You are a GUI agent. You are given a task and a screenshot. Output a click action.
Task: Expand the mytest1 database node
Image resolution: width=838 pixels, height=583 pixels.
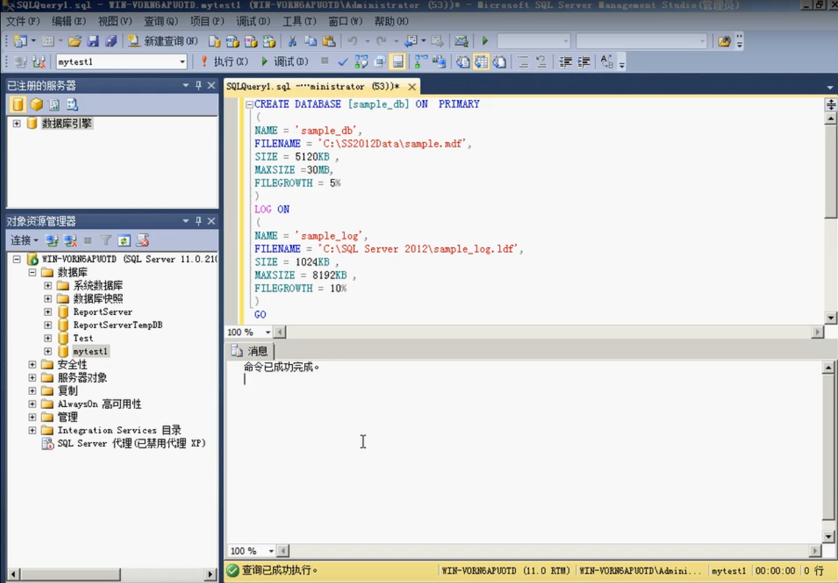pos(48,351)
